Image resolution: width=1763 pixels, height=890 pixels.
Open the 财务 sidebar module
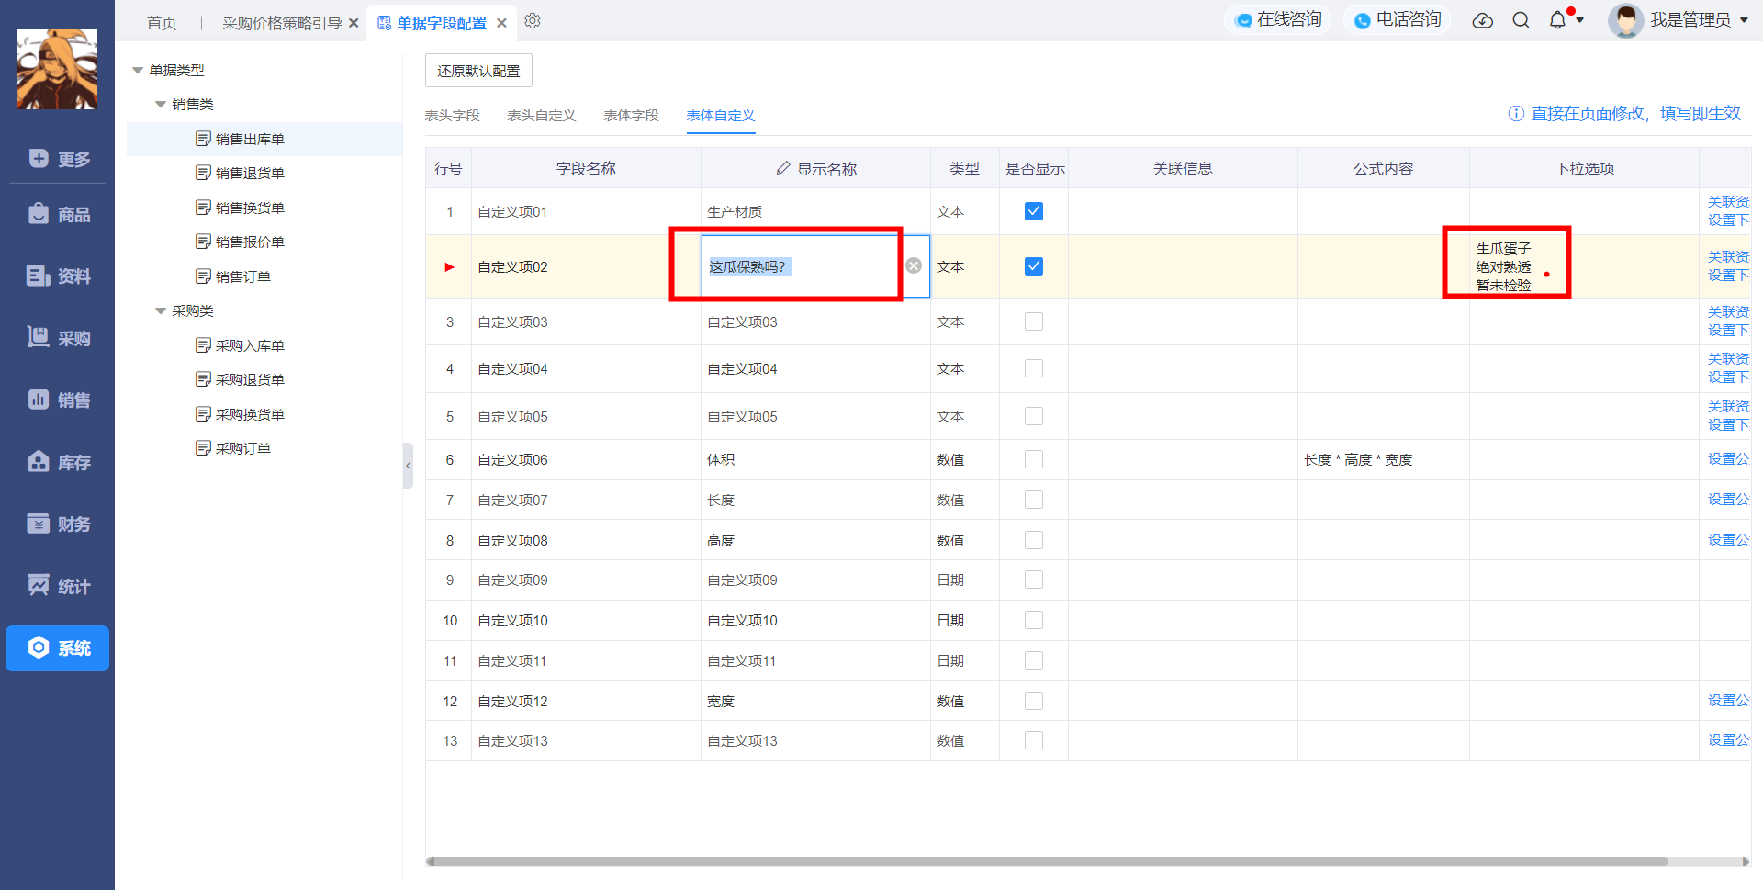pyautogui.click(x=58, y=524)
